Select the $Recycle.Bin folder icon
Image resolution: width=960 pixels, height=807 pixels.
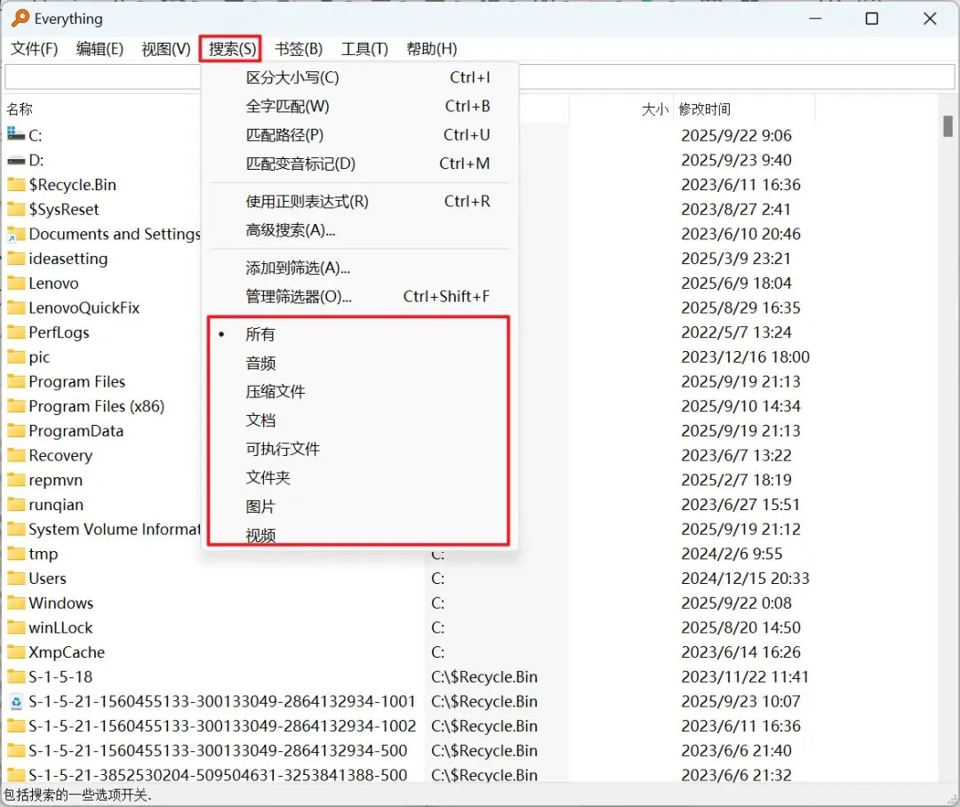(16, 184)
